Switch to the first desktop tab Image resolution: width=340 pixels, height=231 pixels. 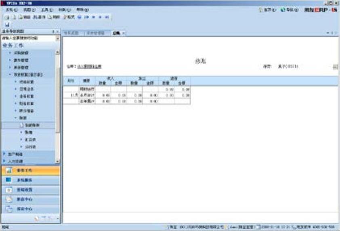click(71, 33)
